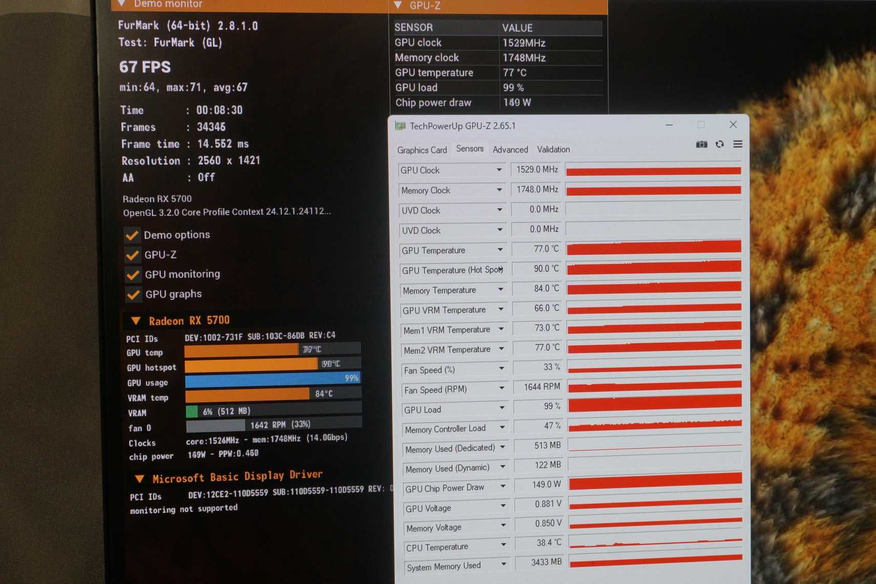This screenshot has width=876, height=584.
Task: Click the 0.881 V GPU Voltage value
Action: 539,504
